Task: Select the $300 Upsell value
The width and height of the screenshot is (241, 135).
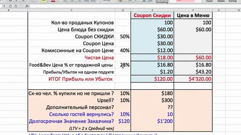Action: point(152,100)
